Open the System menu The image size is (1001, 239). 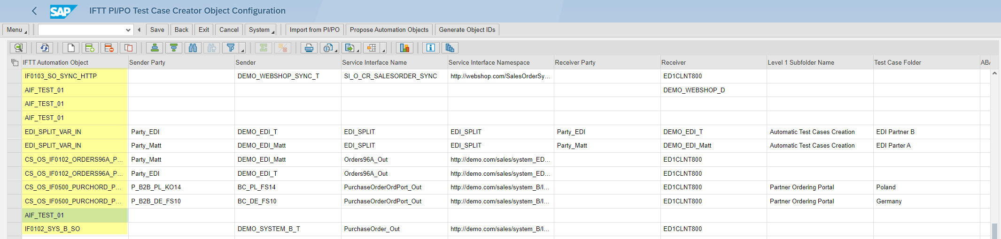pyautogui.click(x=261, y=30)
